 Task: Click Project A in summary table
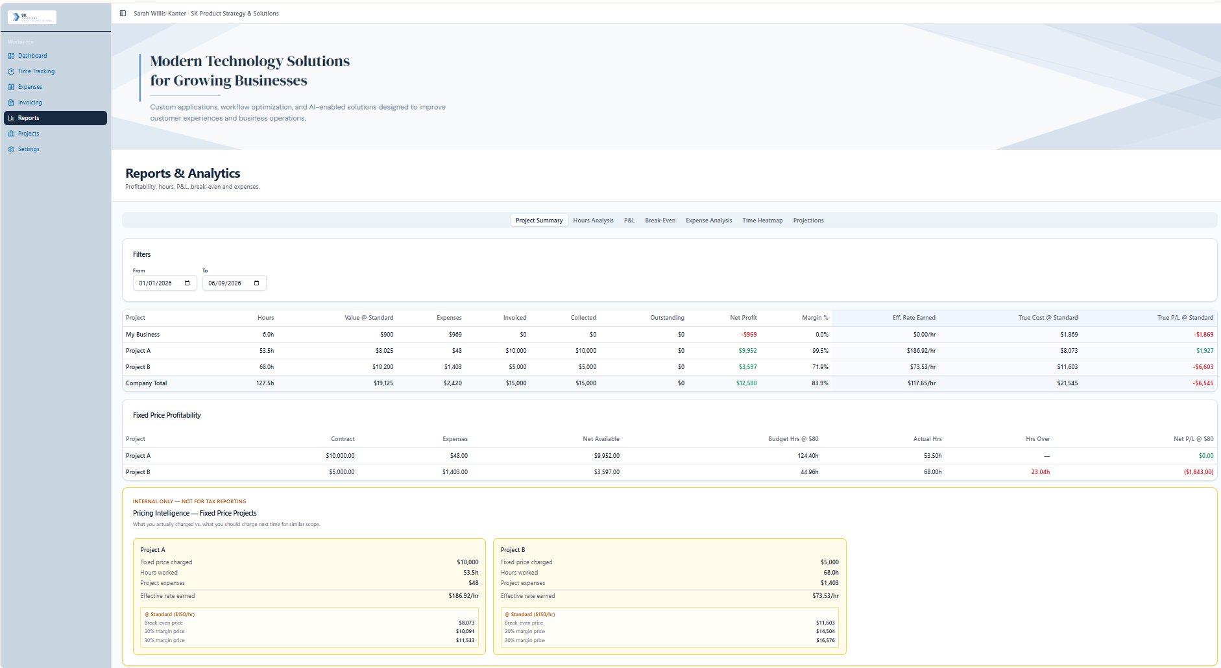point(138,351)
